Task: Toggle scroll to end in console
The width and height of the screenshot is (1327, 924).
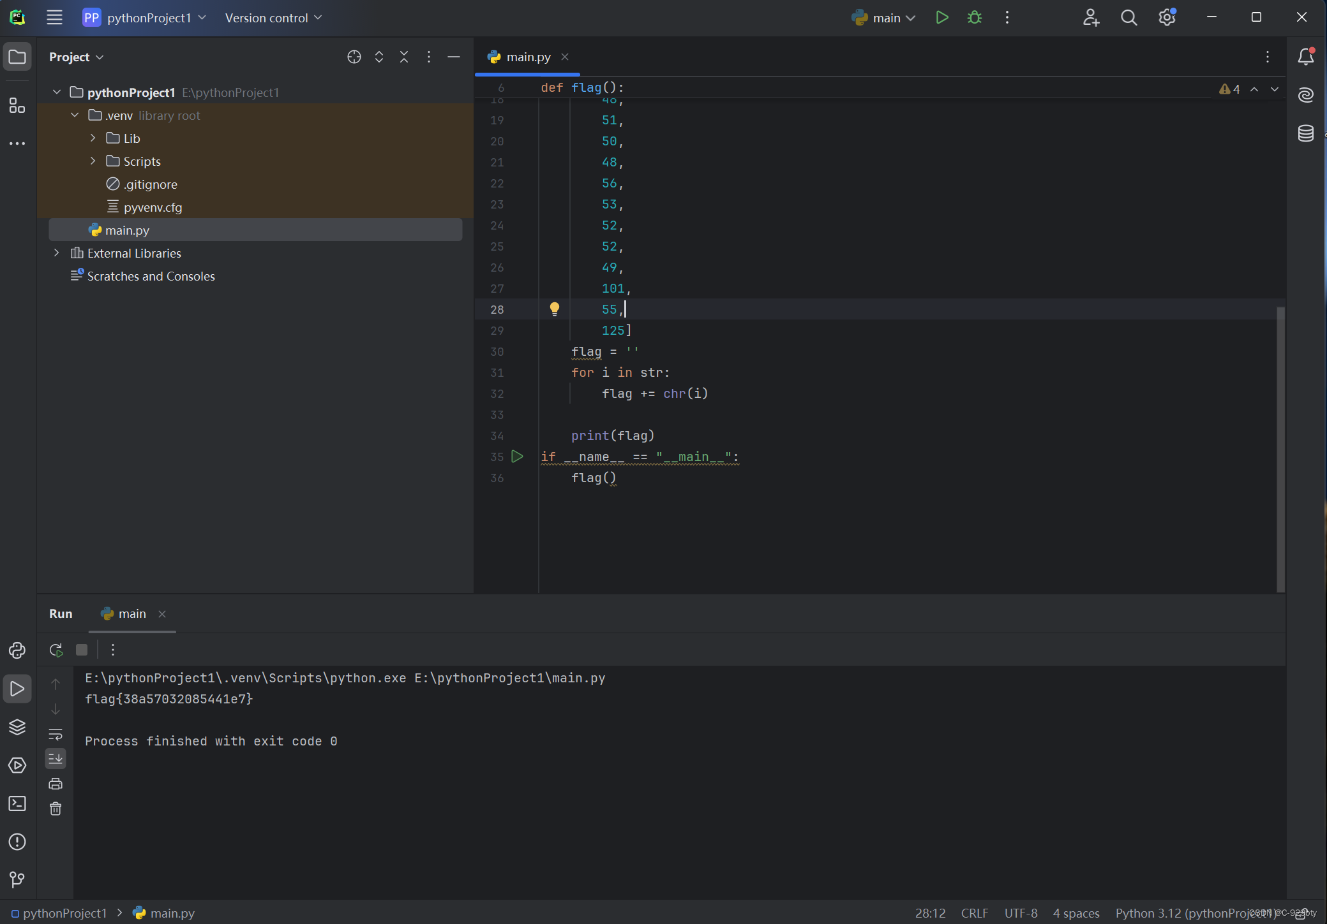Action: 56,759
